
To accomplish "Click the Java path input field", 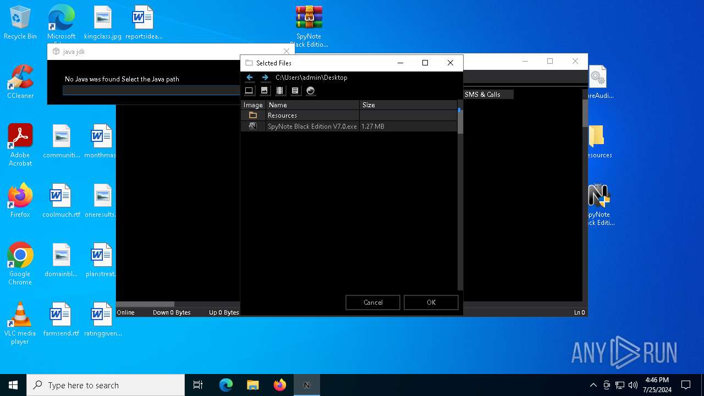I will click(151, 90).
